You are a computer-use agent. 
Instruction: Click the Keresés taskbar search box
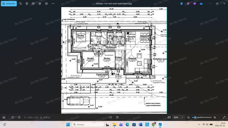tap(88, 124)
